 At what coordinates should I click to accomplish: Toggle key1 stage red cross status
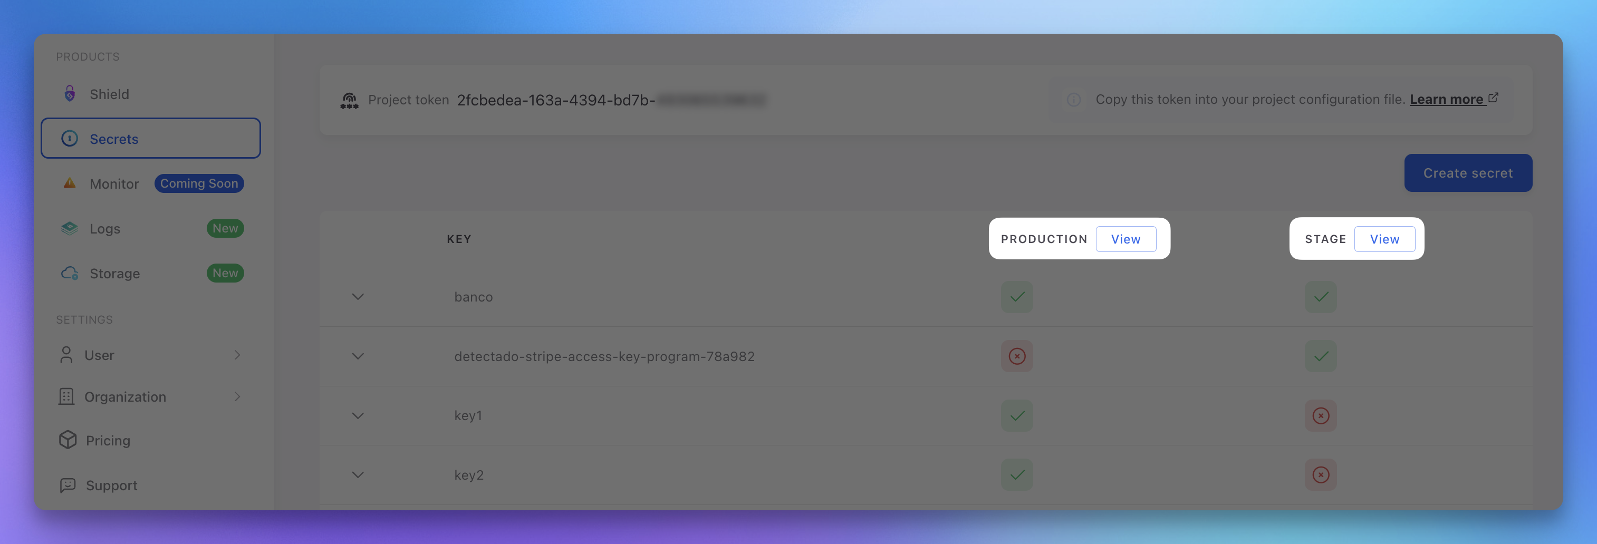coord(1321,416)
